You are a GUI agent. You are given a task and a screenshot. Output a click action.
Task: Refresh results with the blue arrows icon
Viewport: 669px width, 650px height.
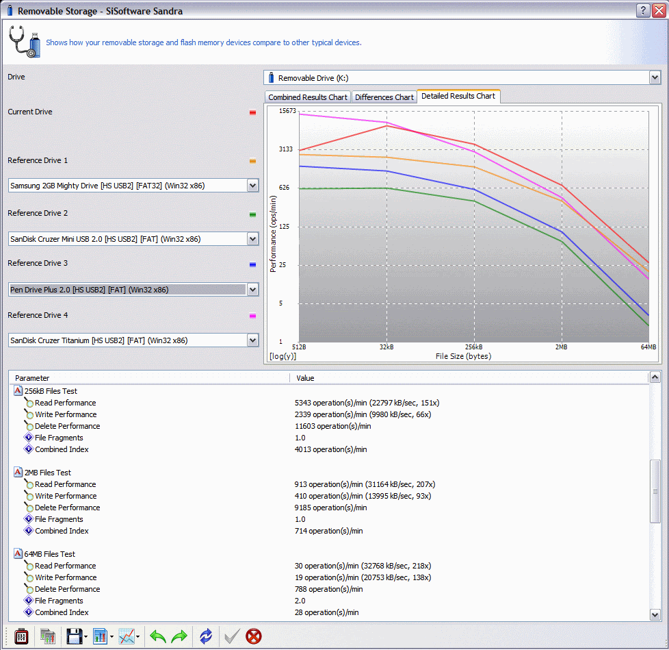pyautogui.click(x=206, y=636)
